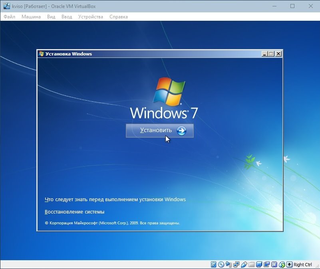This screenshot has height=269, width=320.
Task: Click the optical disc drive icon
Action: pyautogui.click(x=221, y=265)
